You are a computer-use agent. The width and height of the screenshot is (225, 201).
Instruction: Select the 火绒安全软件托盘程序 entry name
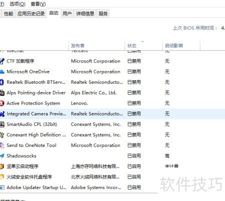tap(29, 177)
